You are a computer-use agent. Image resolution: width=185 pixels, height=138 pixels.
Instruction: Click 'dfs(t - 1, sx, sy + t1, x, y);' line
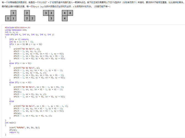pos(30,73)
